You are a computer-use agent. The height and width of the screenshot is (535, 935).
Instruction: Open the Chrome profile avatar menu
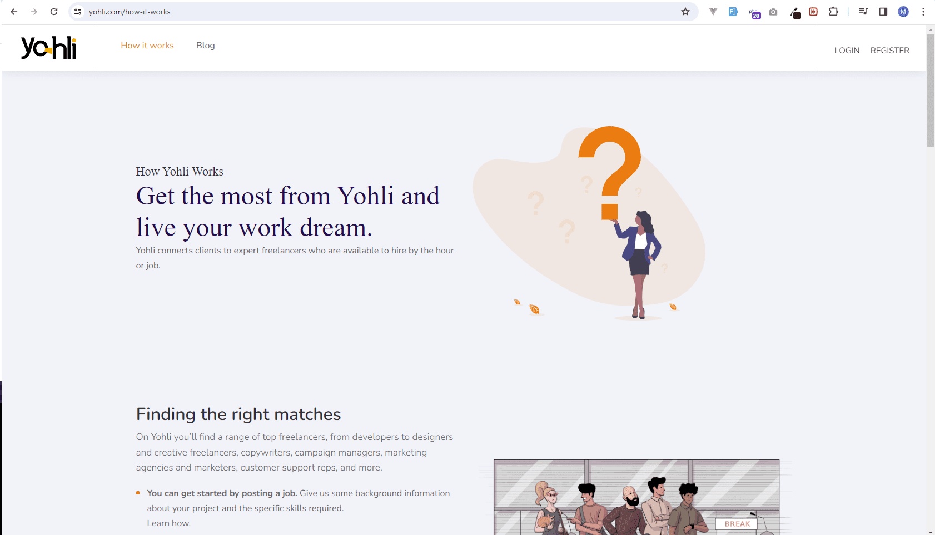point(903,12)
